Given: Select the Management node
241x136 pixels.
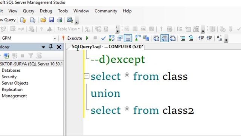Looking at the screenshot, I should [x=14, y=96].
